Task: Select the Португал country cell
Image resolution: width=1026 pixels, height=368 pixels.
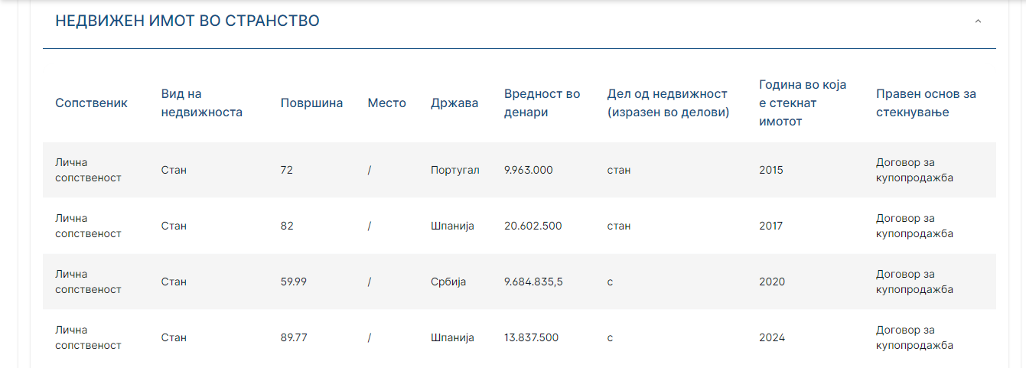Action: (x=454, y=170)
